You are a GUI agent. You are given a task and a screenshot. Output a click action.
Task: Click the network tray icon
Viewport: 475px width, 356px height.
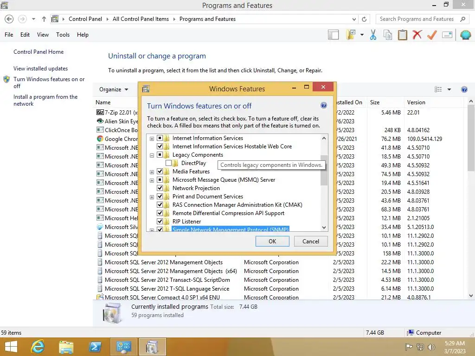[420, 347]
